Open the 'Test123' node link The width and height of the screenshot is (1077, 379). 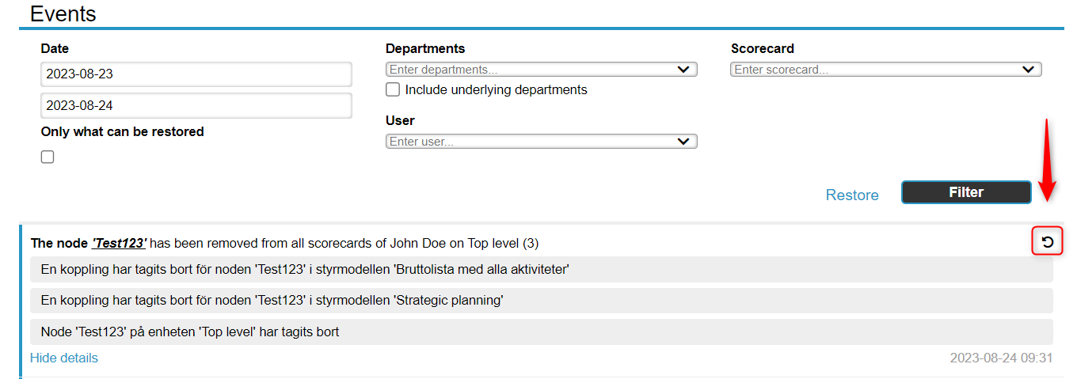[x=120, y=243]
